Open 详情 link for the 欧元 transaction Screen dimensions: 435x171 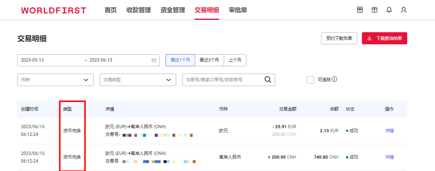[389, 131]
